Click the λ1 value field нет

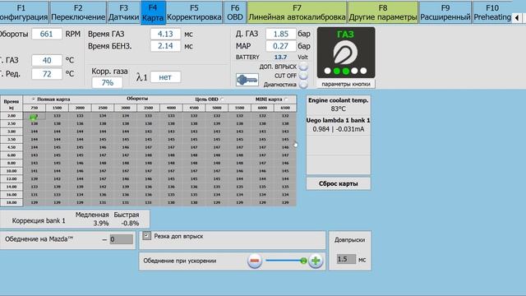point(165,77)
